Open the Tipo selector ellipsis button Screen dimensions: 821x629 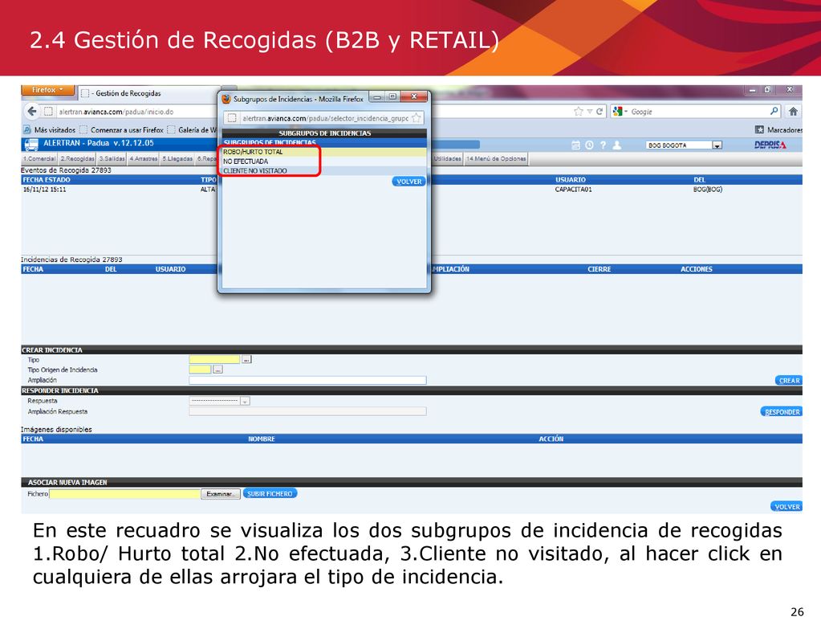click(246, 360)
